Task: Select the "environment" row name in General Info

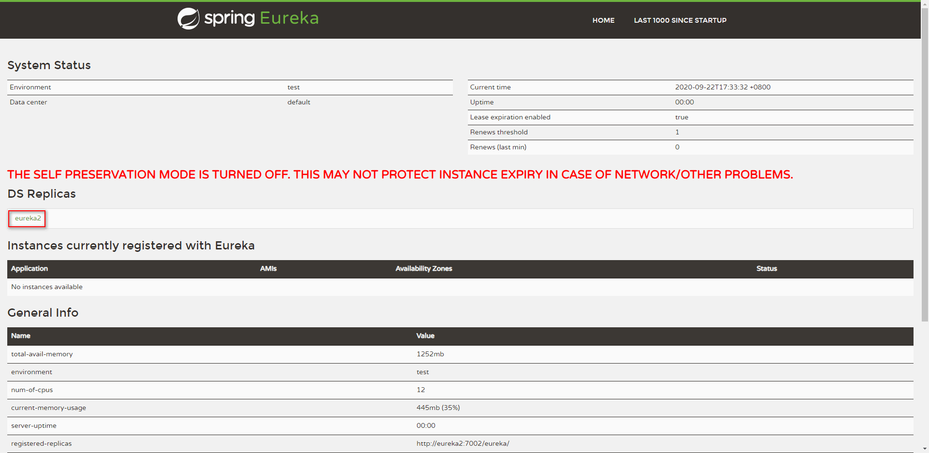Action: (x=31, y=372)
